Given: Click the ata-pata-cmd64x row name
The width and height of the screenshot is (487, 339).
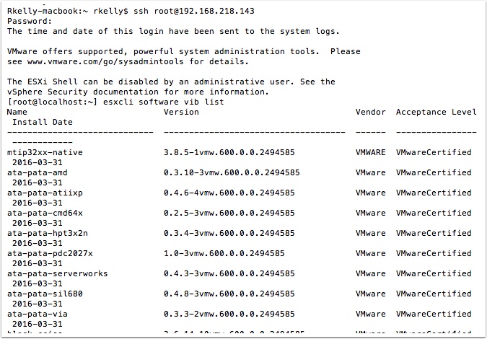Looking at the screenshot, I should pos(45,213).
